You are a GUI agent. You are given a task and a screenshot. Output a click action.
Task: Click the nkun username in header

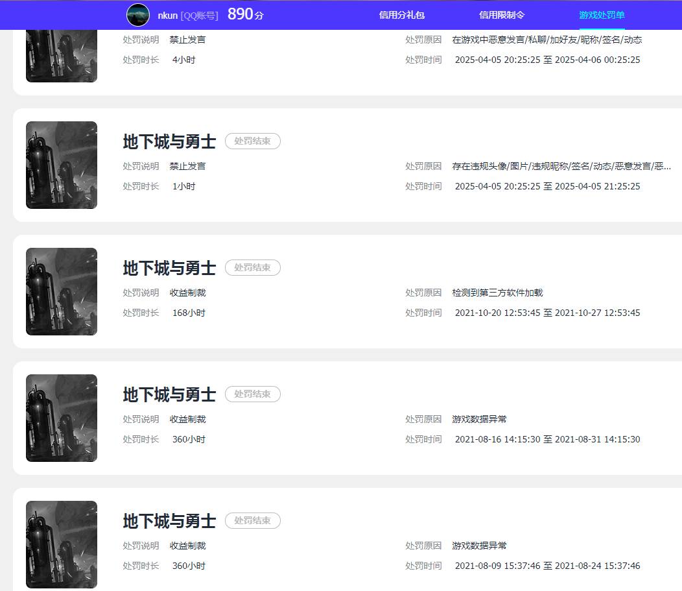tap(168, 16)
